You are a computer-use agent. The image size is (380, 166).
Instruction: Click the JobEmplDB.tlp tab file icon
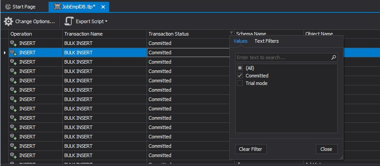coord(57,7)
